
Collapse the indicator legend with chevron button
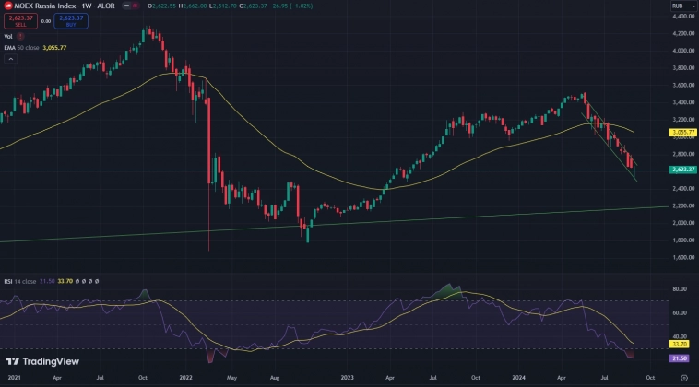pyautogui.click(x=11, y=59)
